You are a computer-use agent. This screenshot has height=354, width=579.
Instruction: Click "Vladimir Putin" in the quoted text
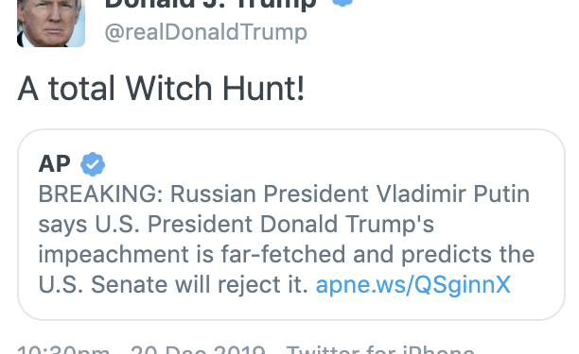click(x=453, y=194)
